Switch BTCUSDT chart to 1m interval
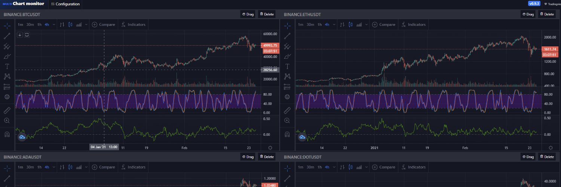Image resolution: width=561 pixels, height=187 pixels. click(21, 25)
